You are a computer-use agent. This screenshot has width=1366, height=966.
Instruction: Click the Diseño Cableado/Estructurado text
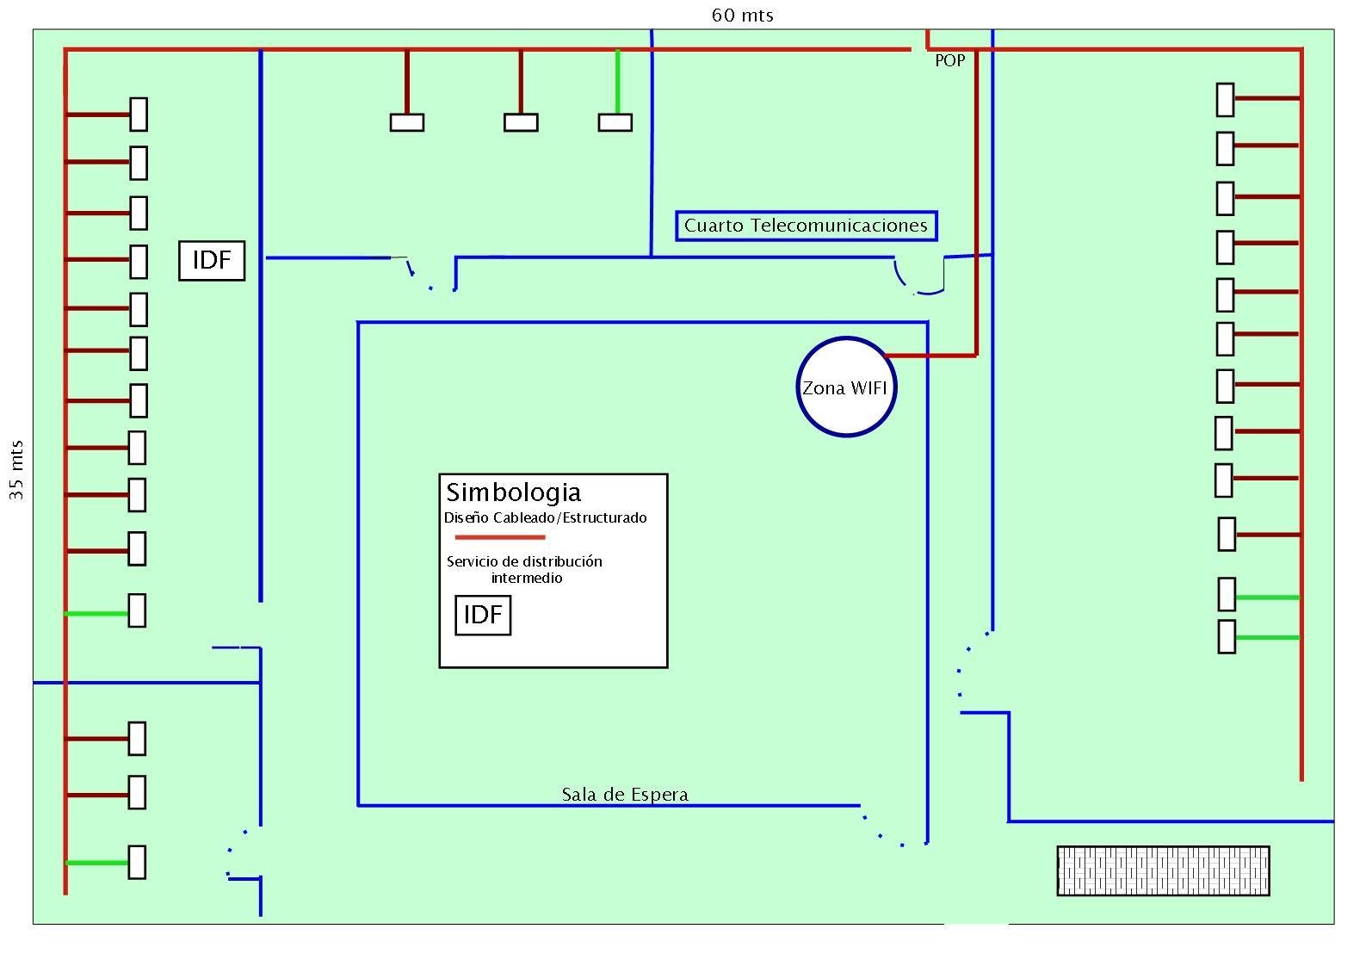pos(546,517)
